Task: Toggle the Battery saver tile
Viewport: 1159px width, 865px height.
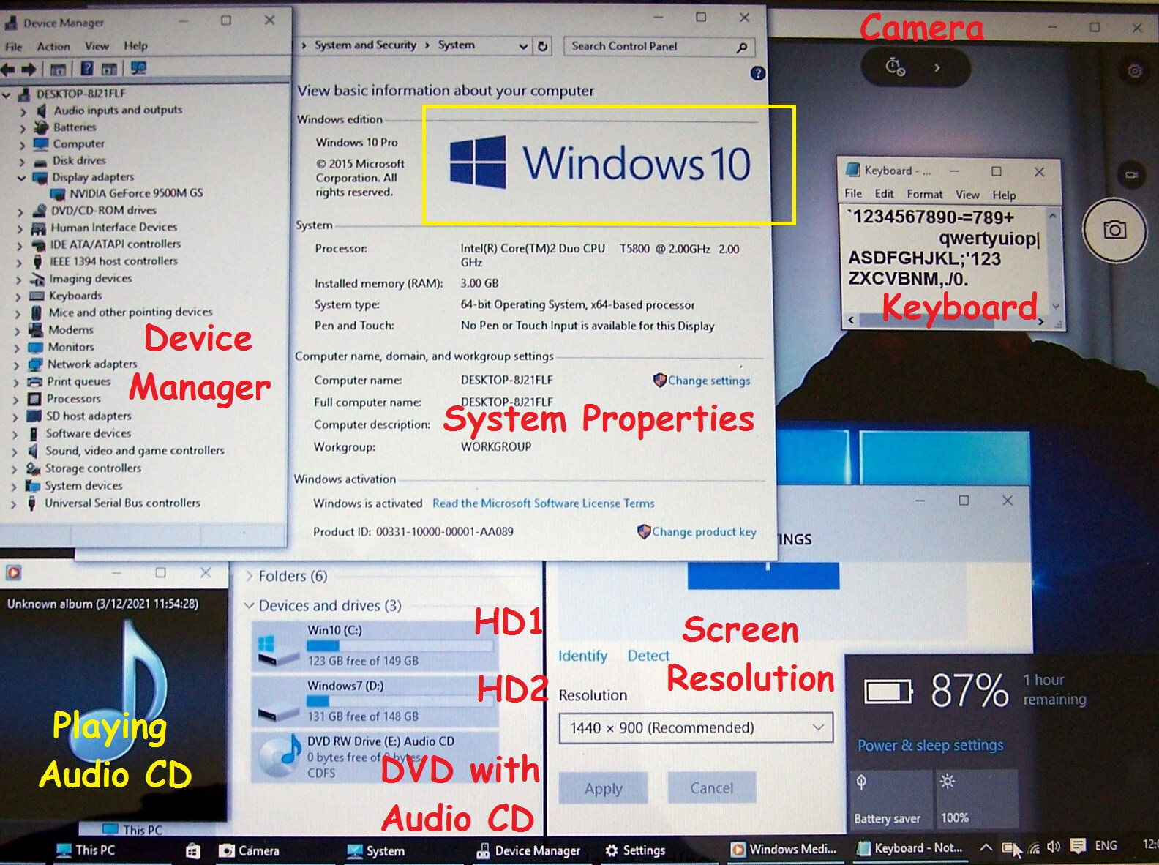Action: 891,798
